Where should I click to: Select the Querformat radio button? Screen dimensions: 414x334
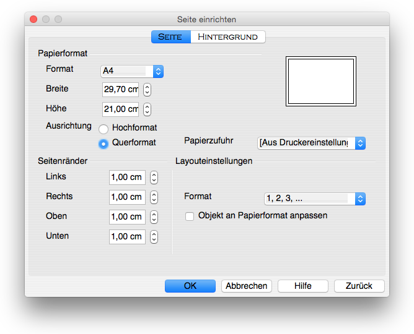[103, 144]
